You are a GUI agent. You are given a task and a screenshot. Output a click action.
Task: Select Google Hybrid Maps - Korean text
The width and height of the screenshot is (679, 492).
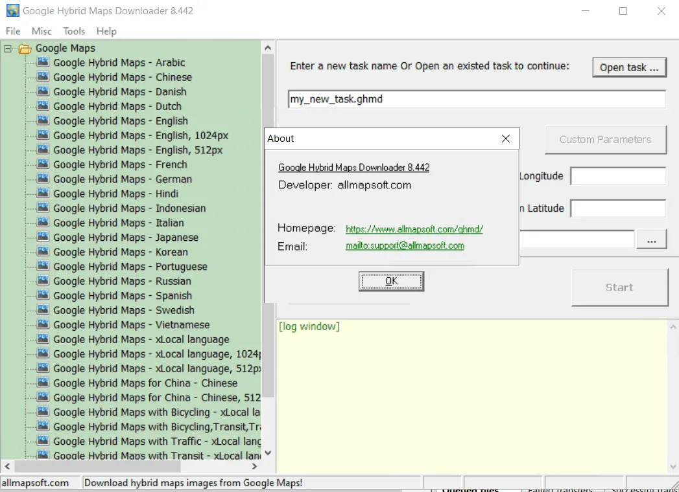(121, 252)
